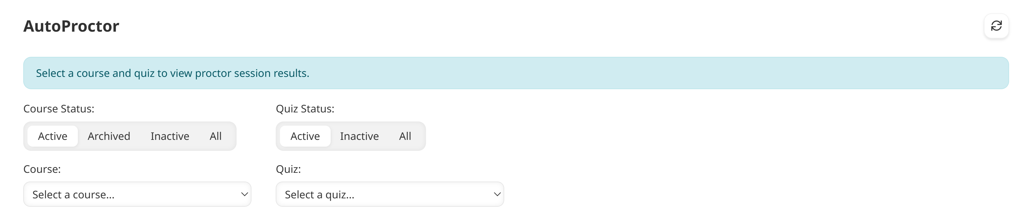Show All under Course Status
1033x219 pixels.
tap(215, 136)
